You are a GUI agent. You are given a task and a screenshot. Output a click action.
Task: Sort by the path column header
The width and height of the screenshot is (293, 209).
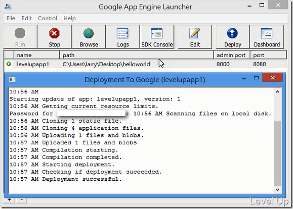[x=137, y=55]
